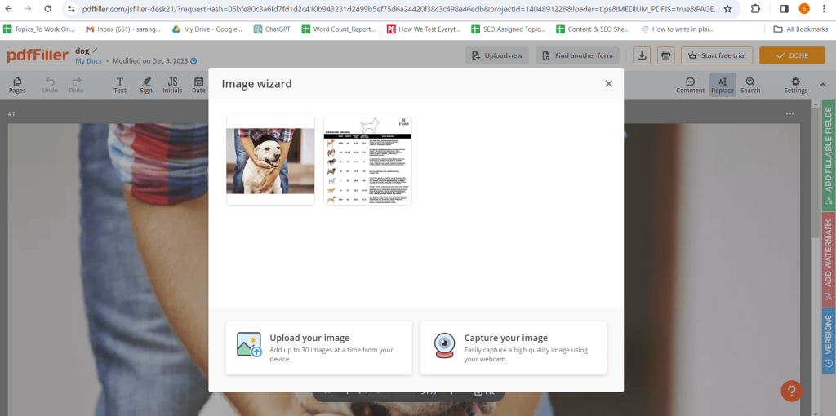Image resolution: width=836 pixels, height=416 pixels.
Task: Open the Add Fillable Fields side tab
Action: [828, 155]
